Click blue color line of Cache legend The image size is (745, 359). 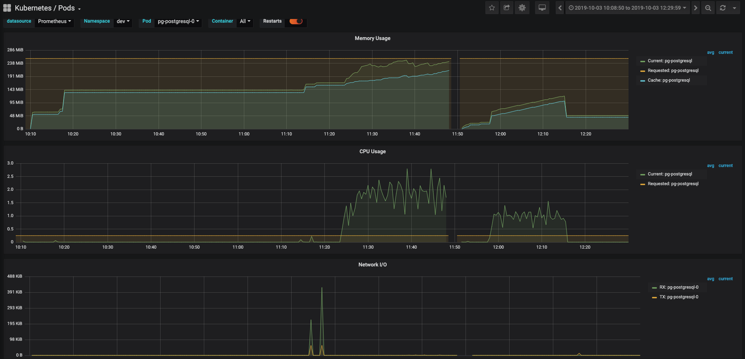point(643,81)
